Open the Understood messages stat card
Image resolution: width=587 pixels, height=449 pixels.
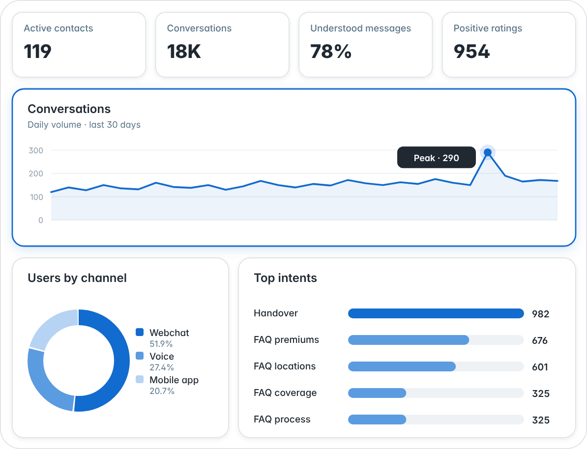[x=365, y=45]
